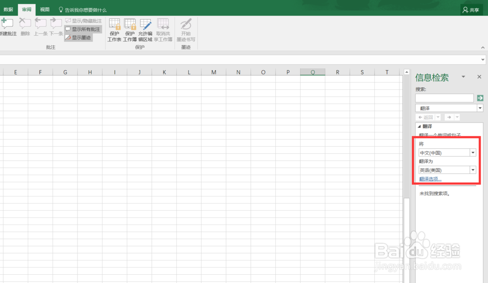
Task: Open the Back history dropdown arrow
Action: [x=438, y=118]
